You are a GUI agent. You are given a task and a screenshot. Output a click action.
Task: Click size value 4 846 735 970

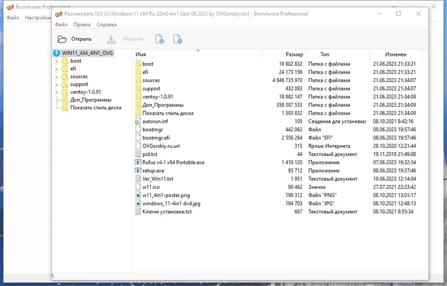point(287,80)
